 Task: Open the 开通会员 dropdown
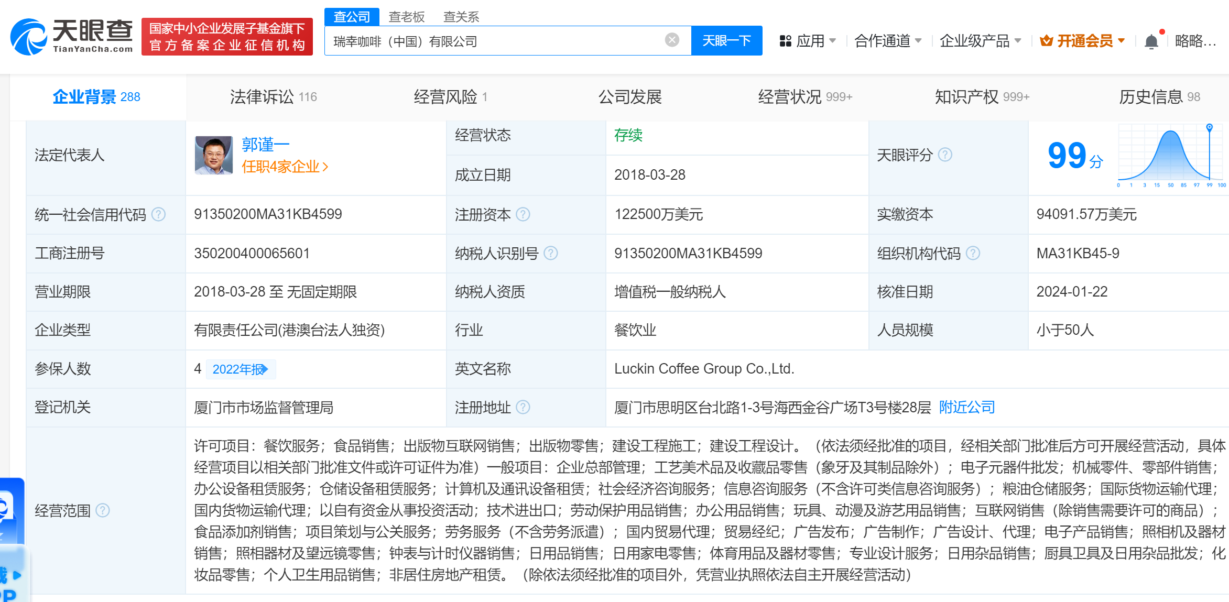pos(1083,41)
